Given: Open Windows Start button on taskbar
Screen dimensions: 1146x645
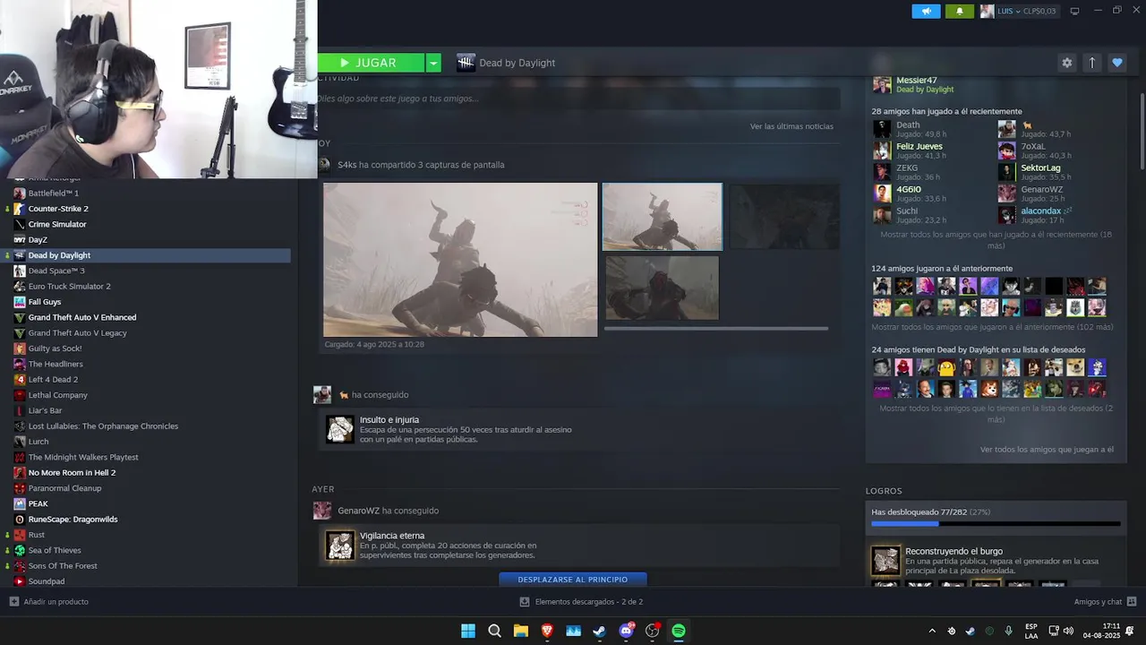Looking at the screenshot, I should coord(468,631).
